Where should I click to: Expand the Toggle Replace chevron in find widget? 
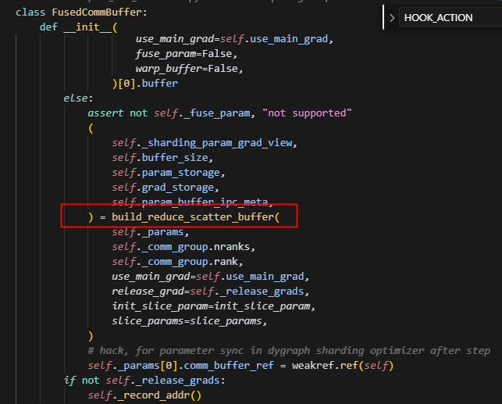tap(392, 17)
